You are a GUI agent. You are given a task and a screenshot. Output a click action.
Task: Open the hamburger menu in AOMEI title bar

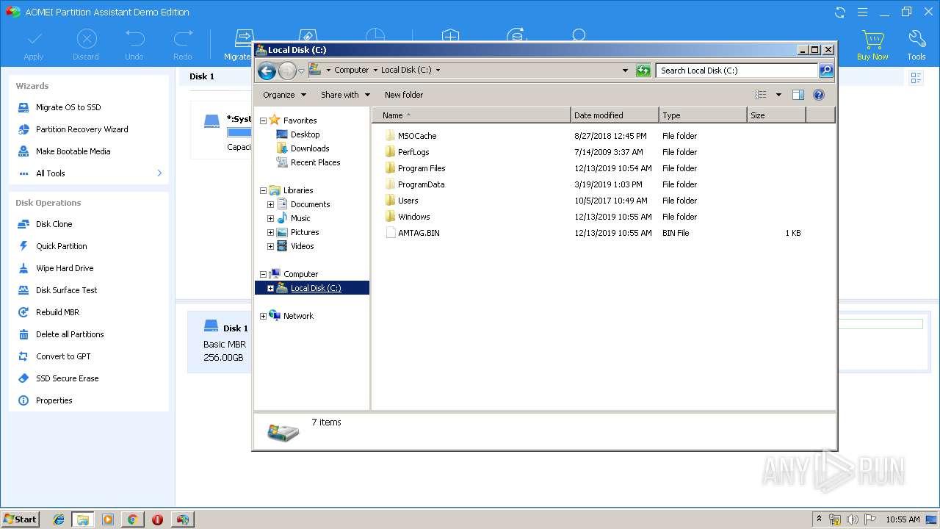coord(863,12)
